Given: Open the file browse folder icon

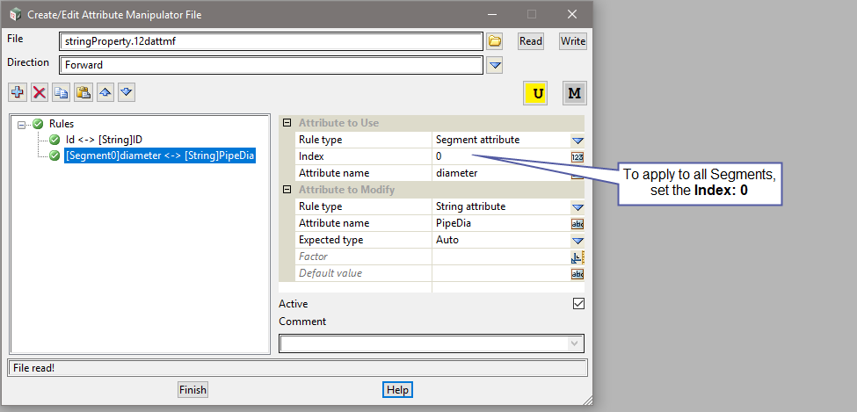Looking at the screenshot, I should [x=495, y=41].
